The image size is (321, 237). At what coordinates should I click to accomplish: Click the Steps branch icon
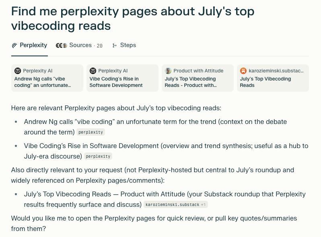coord(115,45)
